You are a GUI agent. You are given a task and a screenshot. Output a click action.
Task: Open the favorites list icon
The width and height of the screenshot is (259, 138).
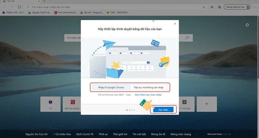click(x=212, y=7)
